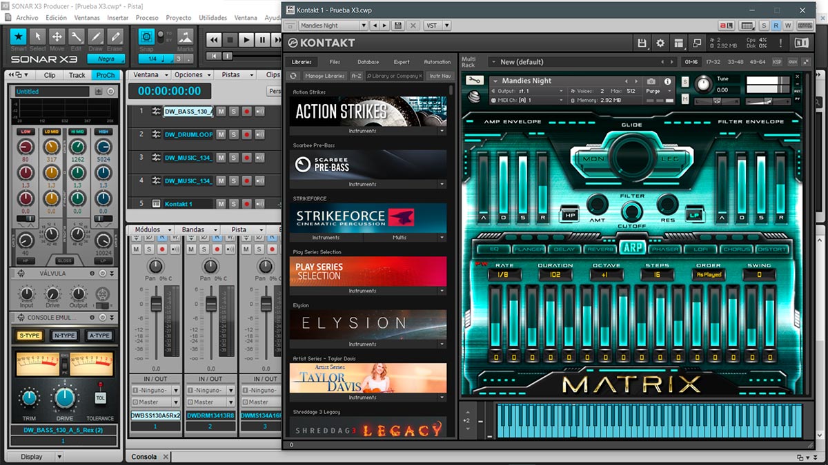828x465 pixels.
Task: Mute track DW_BASS_130
Action: click(221, 112)
